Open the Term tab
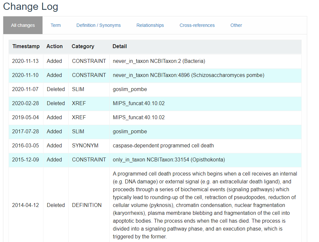 (56, 25)
